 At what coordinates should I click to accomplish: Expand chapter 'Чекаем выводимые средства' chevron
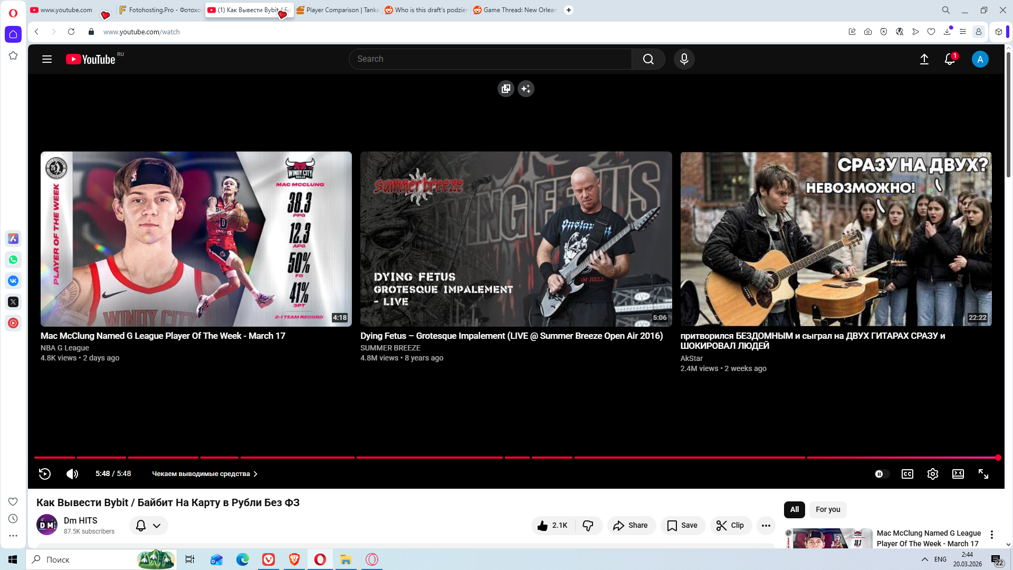click(255, 474)
